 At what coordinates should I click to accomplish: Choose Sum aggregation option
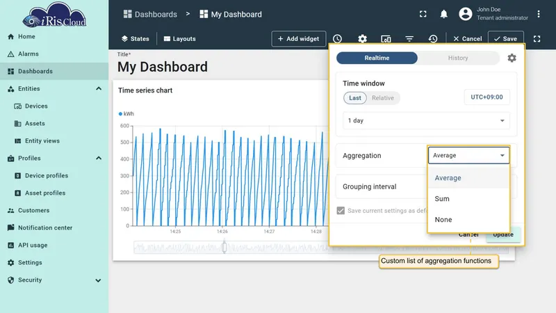coord(468,199)
